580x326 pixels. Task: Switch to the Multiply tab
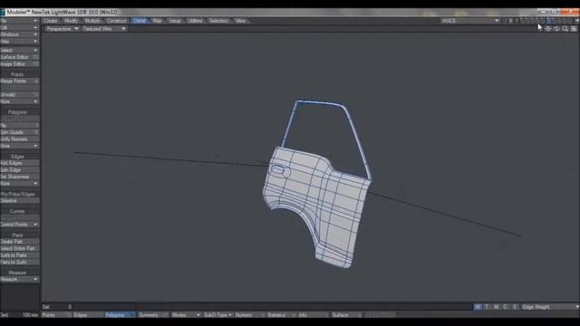coord(92,21)
